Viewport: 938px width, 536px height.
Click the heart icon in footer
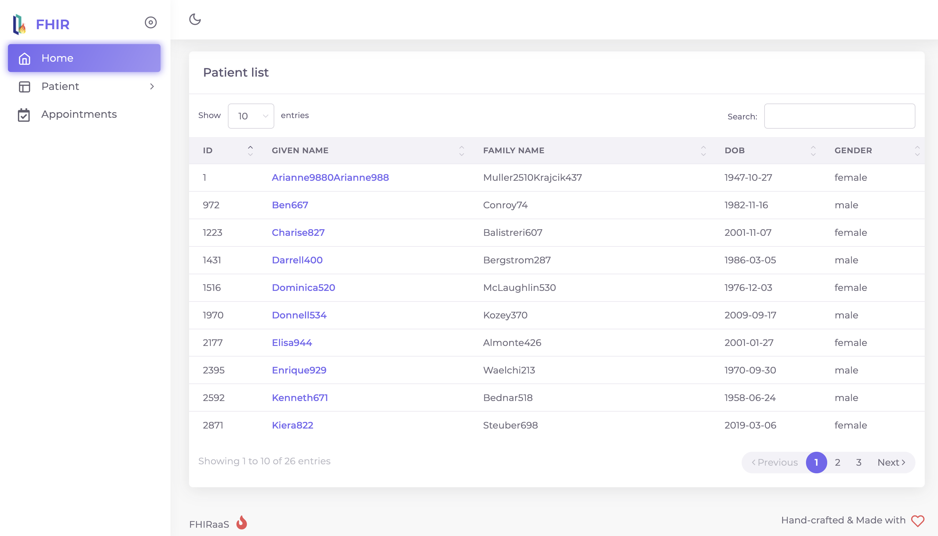[917, 520]
